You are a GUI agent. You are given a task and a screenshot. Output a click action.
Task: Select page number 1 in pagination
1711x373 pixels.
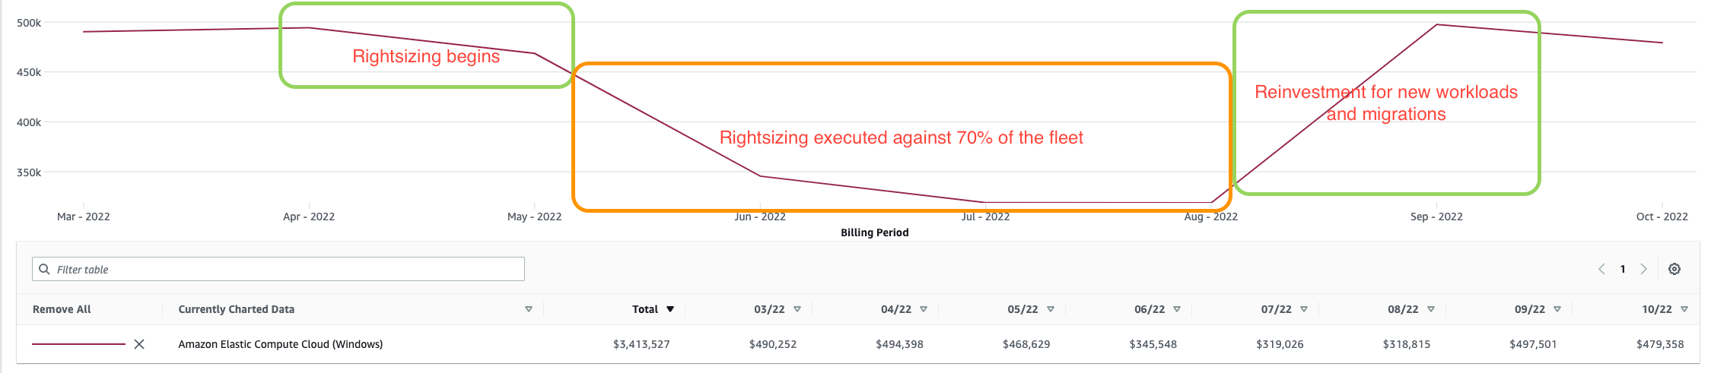tap(1623, 269)
